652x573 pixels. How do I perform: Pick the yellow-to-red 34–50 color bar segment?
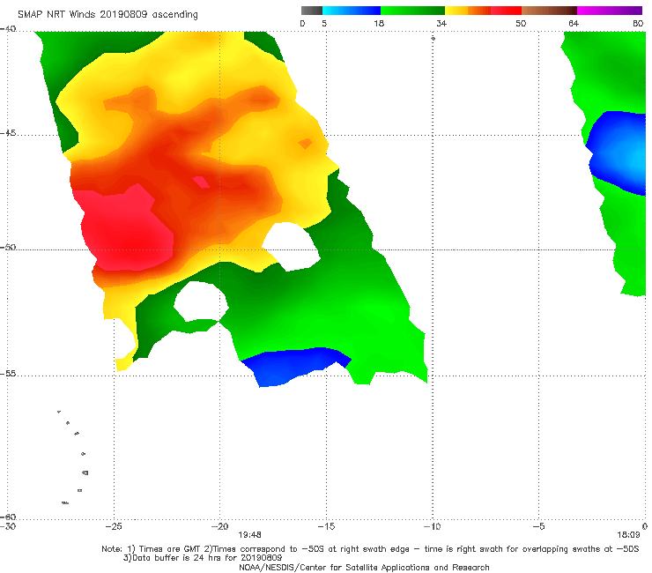click(x=483, y=11)
